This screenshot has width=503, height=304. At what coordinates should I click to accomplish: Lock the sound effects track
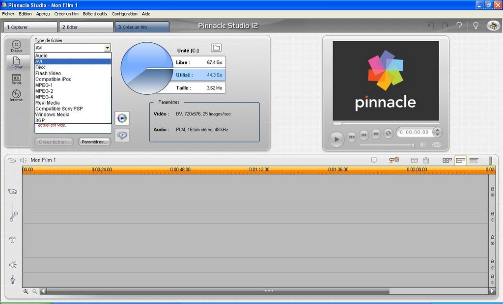[x=492, y=261]
